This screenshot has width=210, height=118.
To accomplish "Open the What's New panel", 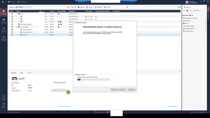I will [4, 105].
